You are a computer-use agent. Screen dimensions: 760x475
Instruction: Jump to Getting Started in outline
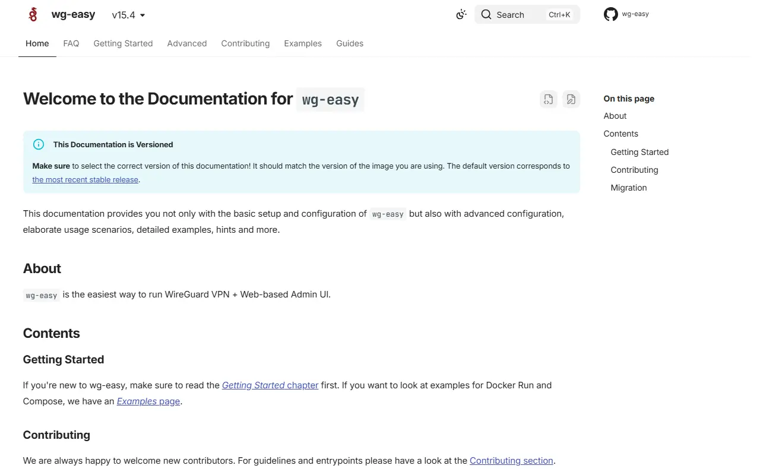pyautogui.click(x=639, y=152)
